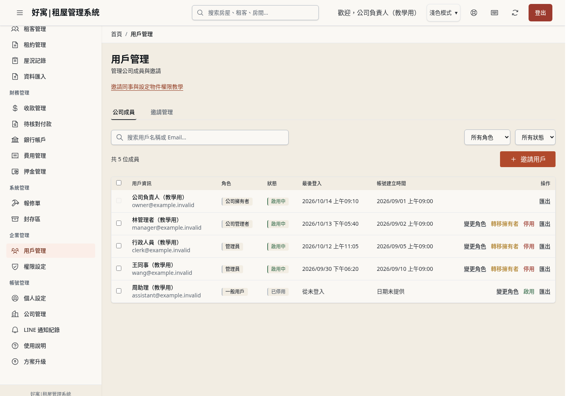Image resolution: width=571 pixels, height=396 pixels.
Task: Switch to the 邀請管理 tab
Action: point(162,112)
